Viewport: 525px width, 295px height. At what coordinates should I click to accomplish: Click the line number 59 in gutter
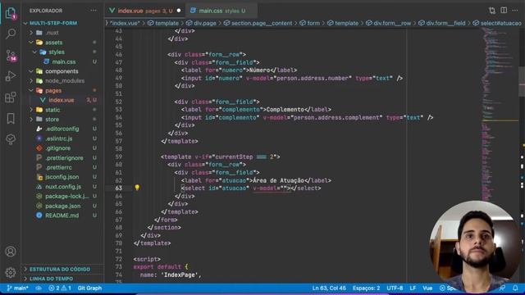point(118,157)
